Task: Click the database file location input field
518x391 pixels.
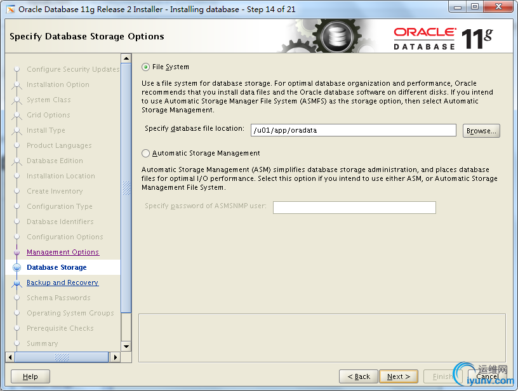Action: coord(353,130)
